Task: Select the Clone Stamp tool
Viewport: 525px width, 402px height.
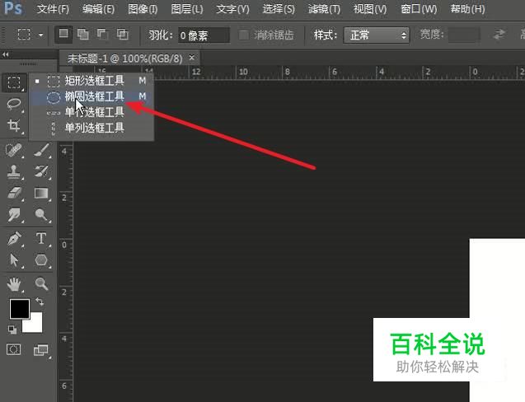Action: (14, 171)
